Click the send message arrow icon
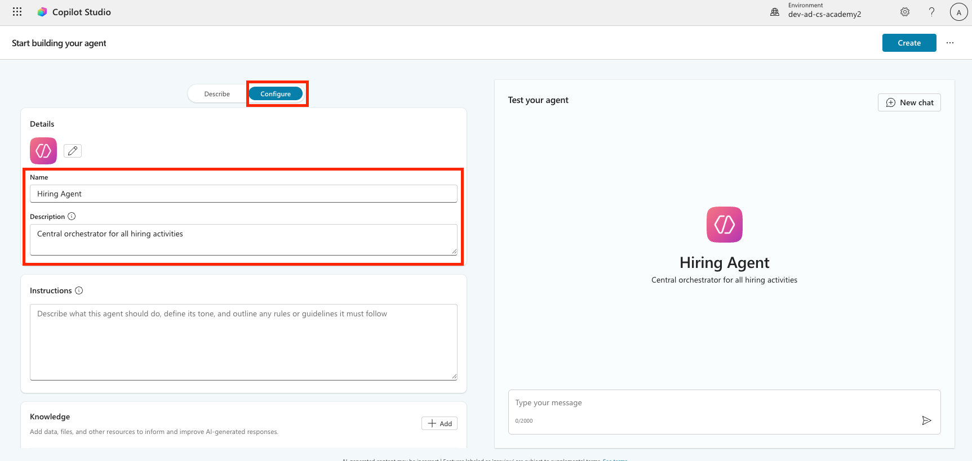The width and height of the screenshot is (972, 461). (926, 420)
